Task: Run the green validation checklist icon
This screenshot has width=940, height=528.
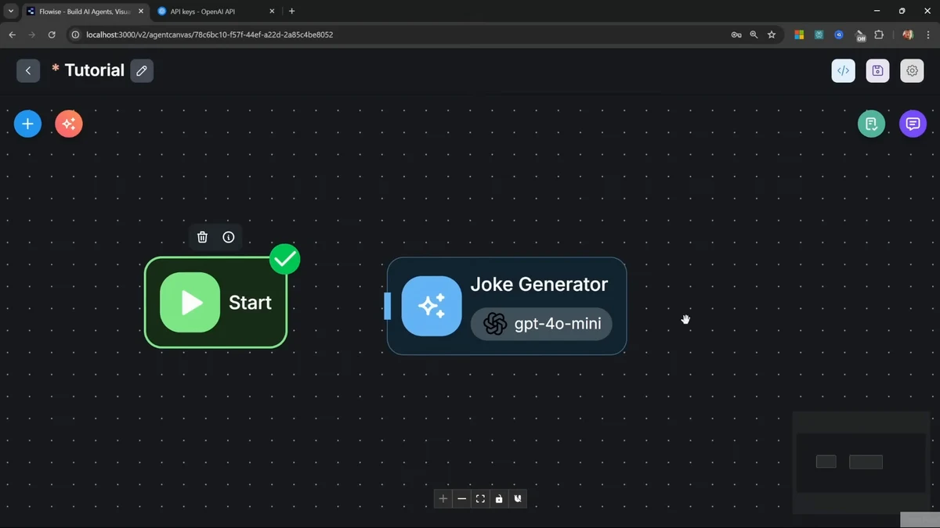Action: pos(872,124)
